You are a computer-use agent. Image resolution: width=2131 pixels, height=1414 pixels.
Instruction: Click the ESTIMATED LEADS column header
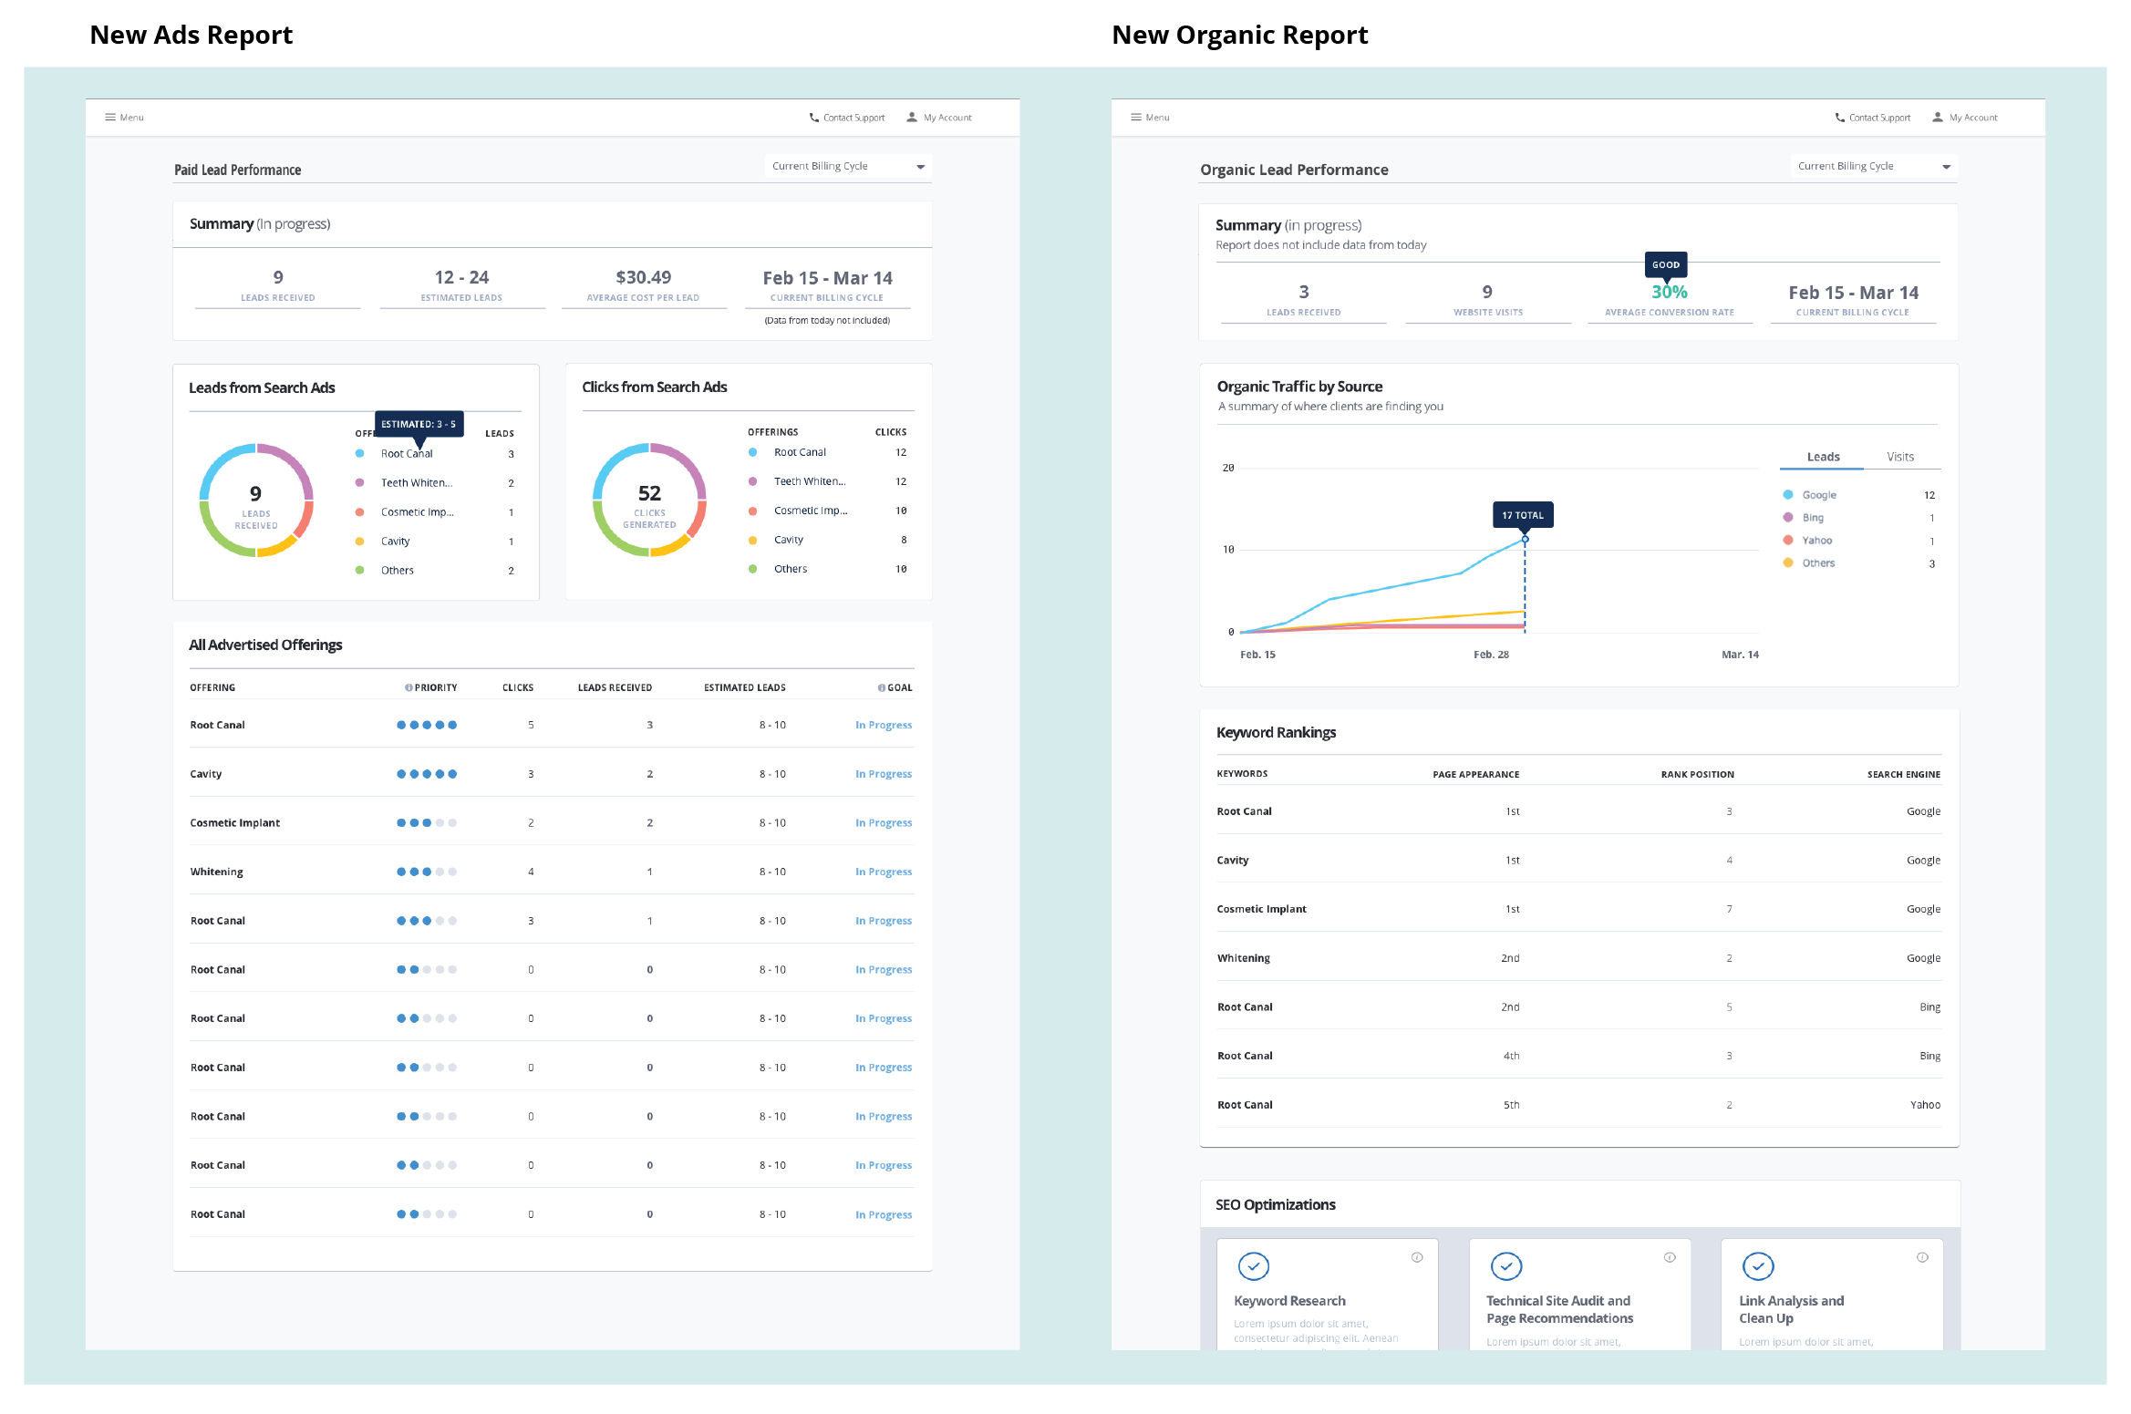[x=744, y=688]
